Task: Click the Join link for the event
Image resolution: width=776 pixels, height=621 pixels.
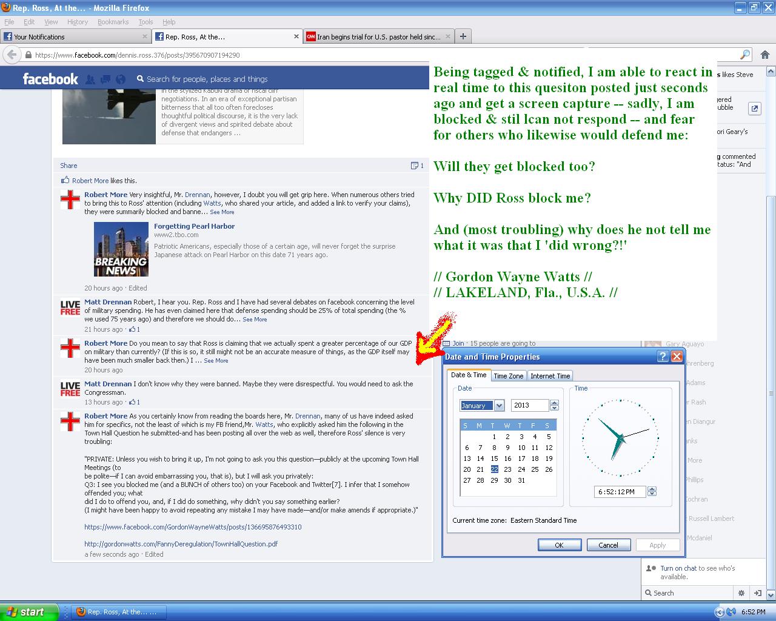Action: (458, 343)
